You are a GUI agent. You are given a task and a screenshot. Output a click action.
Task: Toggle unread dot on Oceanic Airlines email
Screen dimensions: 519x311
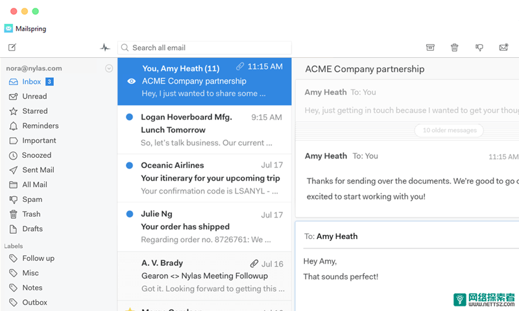pos(129,166)
